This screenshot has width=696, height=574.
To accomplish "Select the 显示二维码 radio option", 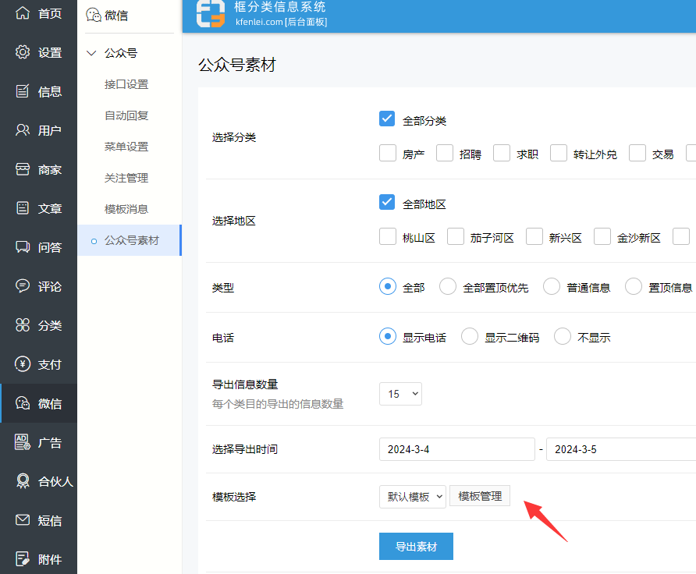I will (470, 337).
